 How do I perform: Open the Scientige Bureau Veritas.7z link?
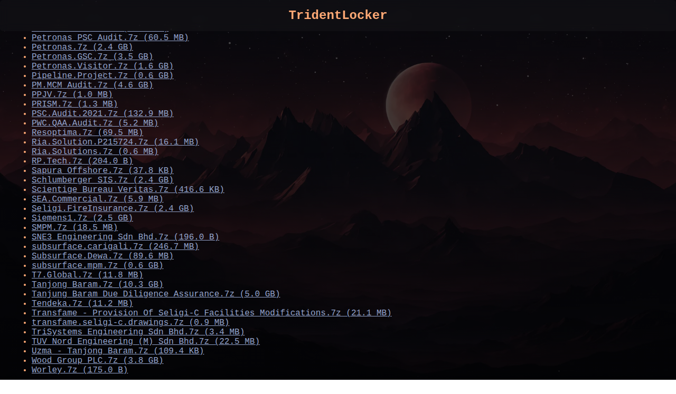click(128, 190)
